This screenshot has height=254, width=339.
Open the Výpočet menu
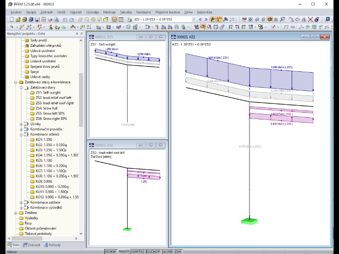pyautogui.click(x=76, y=12)
